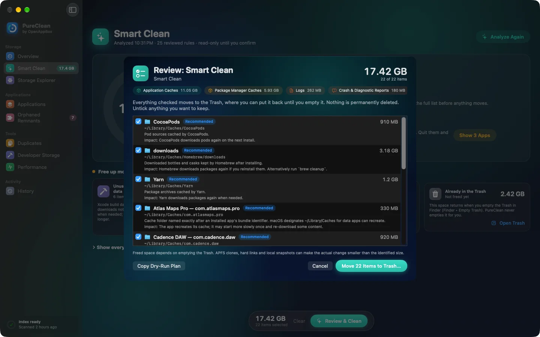Screen dimensions: 540x337
Task: Click the Applications sidebar icon
Action: point(10,104)
